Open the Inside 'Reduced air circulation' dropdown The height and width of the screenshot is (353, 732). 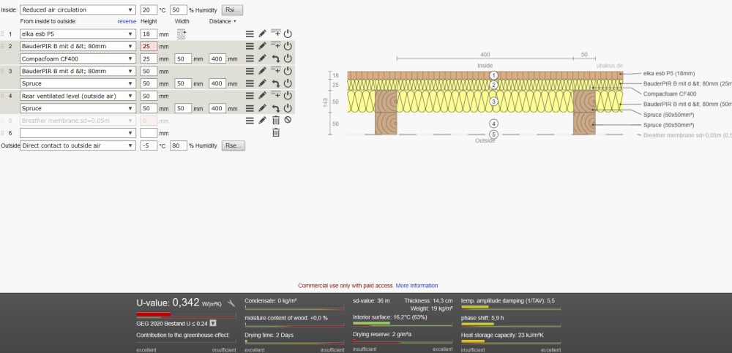click(78, 10)
